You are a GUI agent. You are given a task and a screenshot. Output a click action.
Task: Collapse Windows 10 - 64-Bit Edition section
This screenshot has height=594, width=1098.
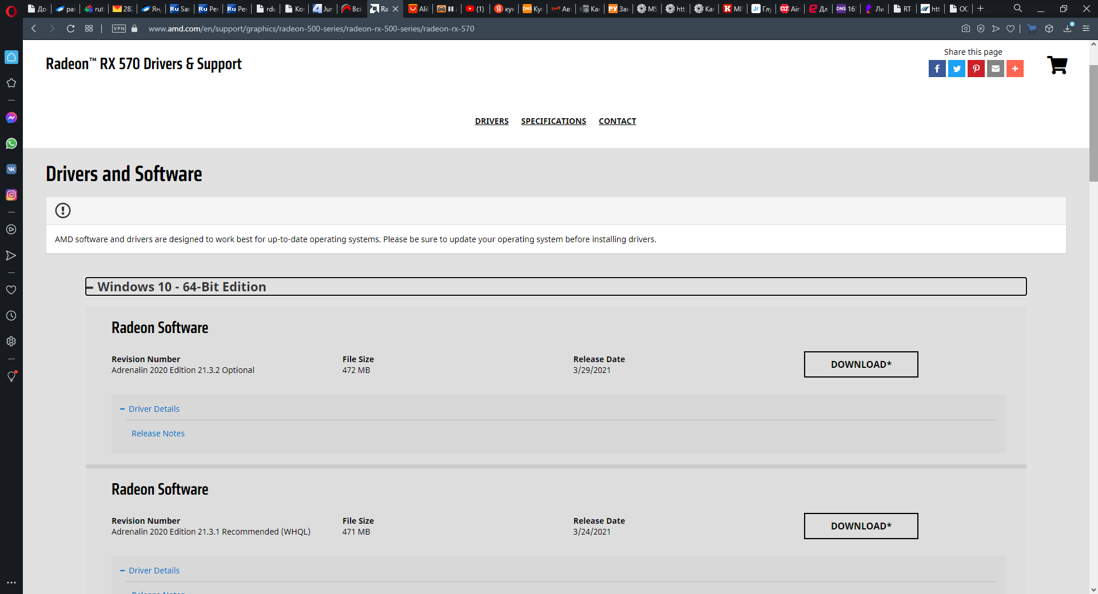[x=556, y=287]
